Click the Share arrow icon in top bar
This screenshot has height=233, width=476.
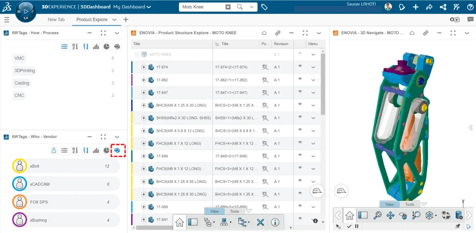(x=430, y=7)
